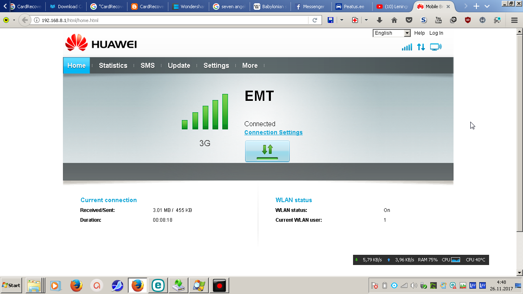Open the Windows Start button

[x=11, y=285]
